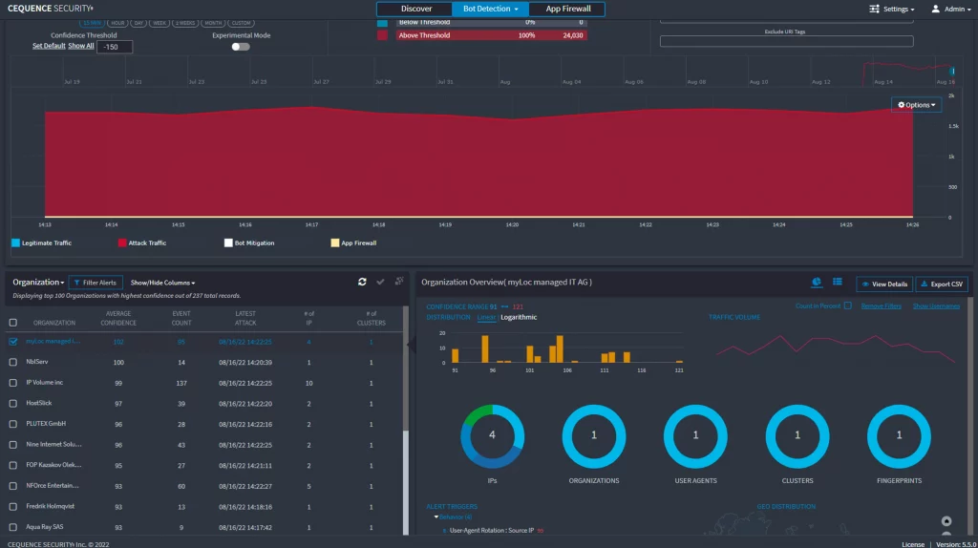This screenshot has height=548, width=978.
Task: Check the NFOrce Entertain... row checkbox
Action: coord(13,486)
